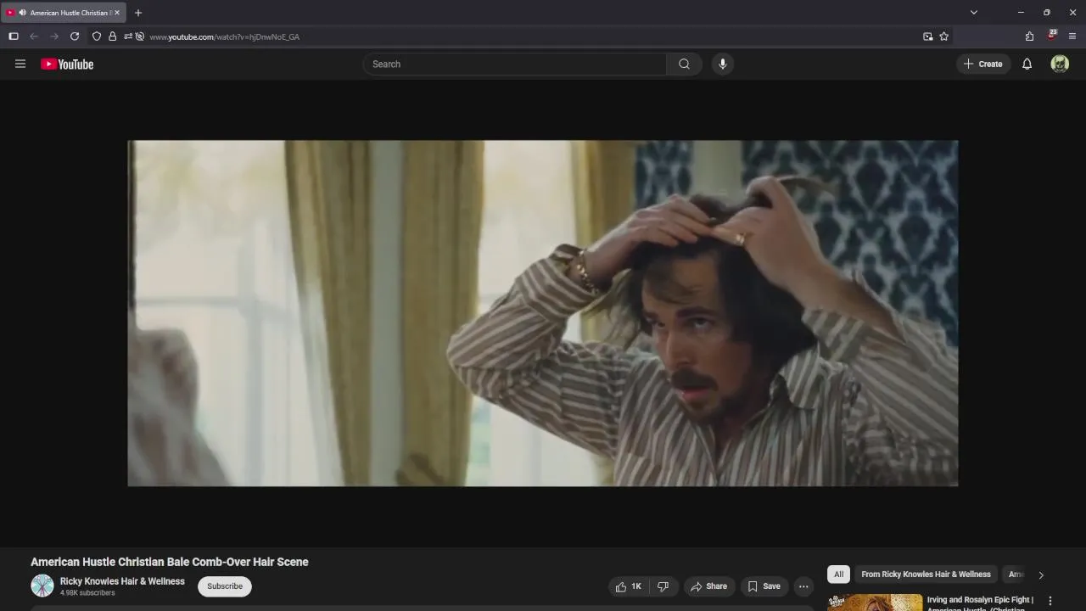1086x611 pixels.
Task: Open the Ricky Knowles Hair & Wellness channel link
Action: click(x=122, y=581)
